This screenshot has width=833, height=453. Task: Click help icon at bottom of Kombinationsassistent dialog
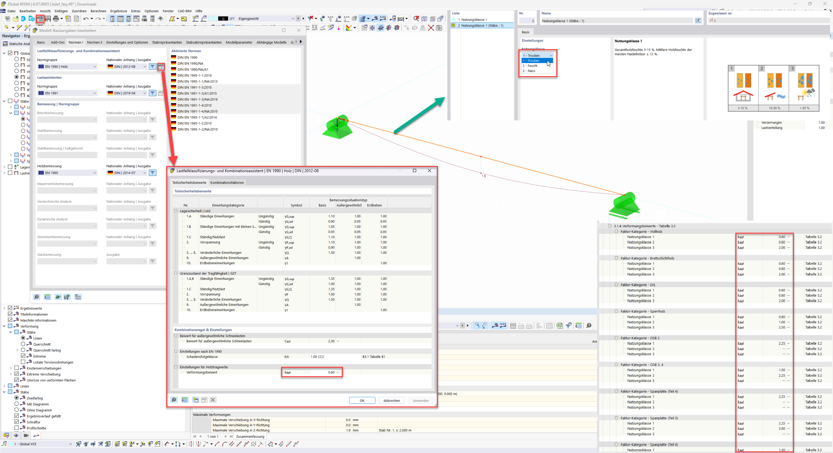click(174, 400)
